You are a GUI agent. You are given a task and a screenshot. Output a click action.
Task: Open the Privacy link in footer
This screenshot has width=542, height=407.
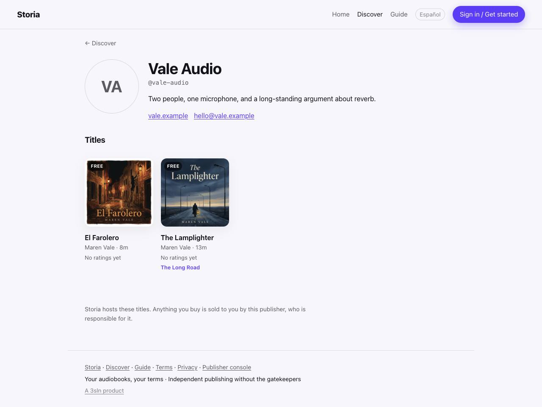click(188, 367)
